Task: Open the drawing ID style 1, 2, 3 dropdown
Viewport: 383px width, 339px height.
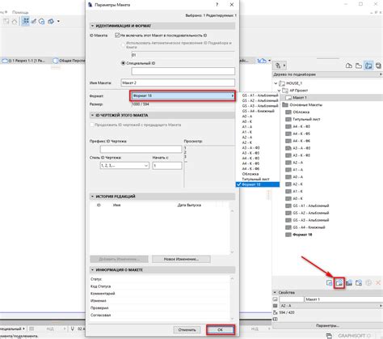Action: click(124, 165)
